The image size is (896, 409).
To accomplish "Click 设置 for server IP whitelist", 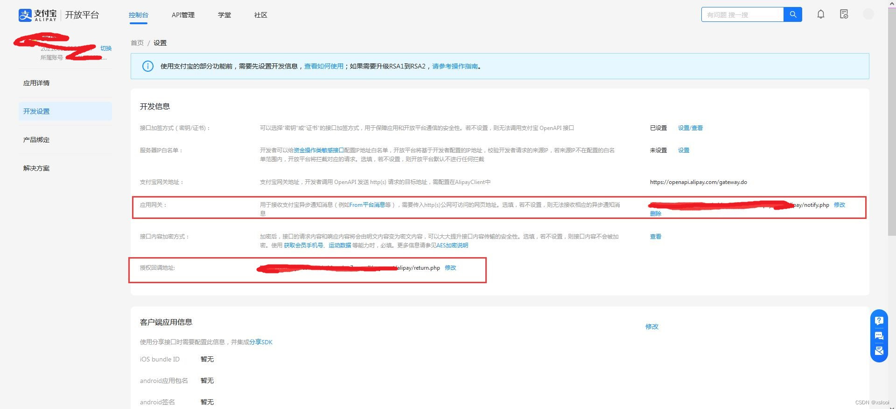I will (684, 150).
